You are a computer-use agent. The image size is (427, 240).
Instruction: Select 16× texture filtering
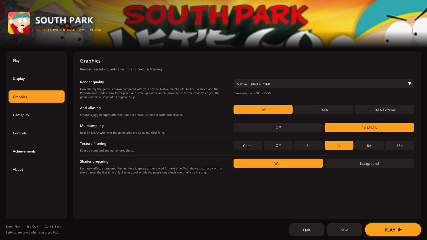[x=400, y=145]
